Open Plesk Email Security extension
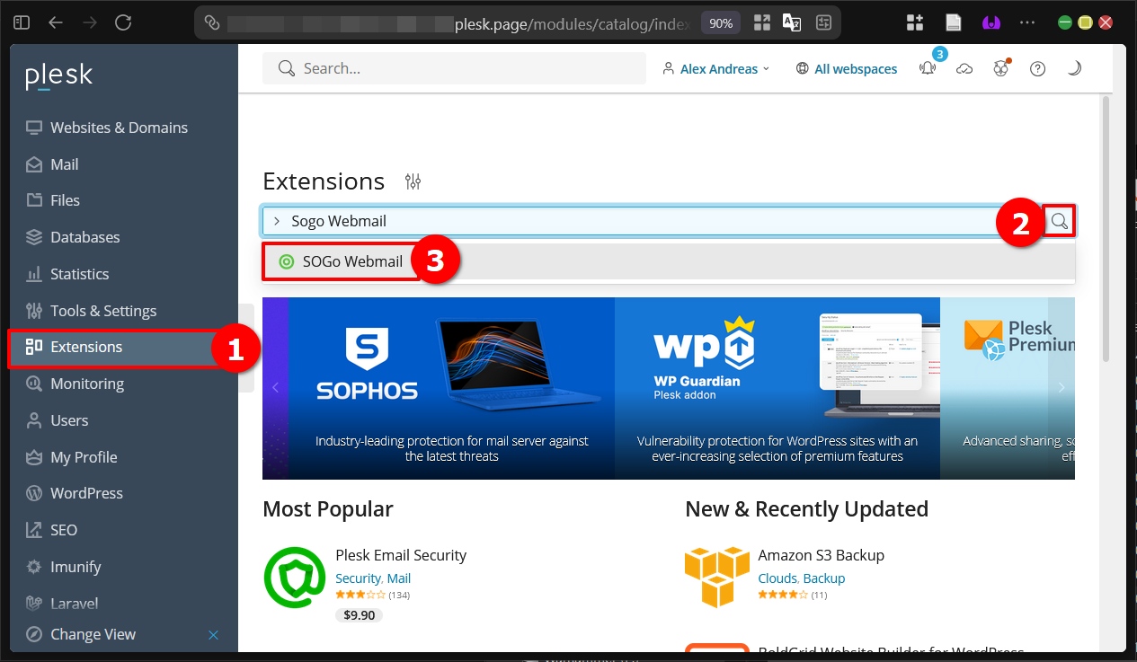This screenshot has height=662, width=1137. (x=401, y=555)
